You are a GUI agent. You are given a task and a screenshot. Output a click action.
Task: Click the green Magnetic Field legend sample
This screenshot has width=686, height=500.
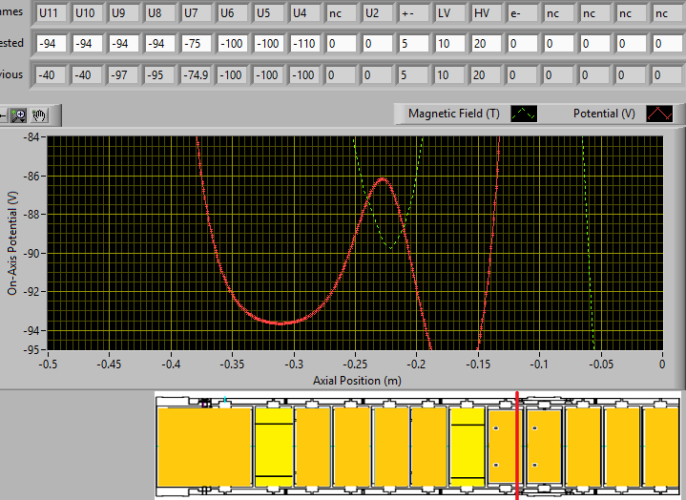pos(525,114)
